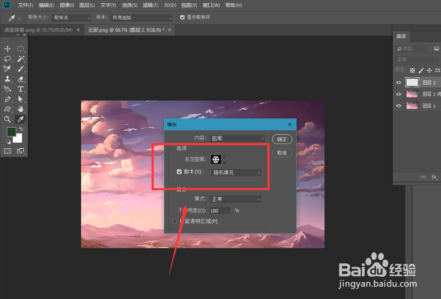The width and height of the screenshot is (441, 299).
Task: Close the 云彩.png tab
Action: point(170,30)
